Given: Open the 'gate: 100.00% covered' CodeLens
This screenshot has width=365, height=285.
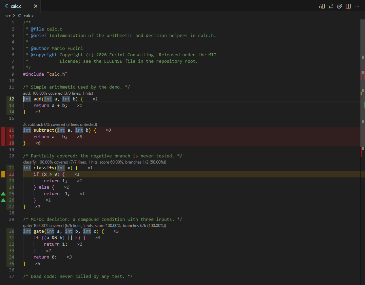Looking at the screenshot, I should 95,226.
